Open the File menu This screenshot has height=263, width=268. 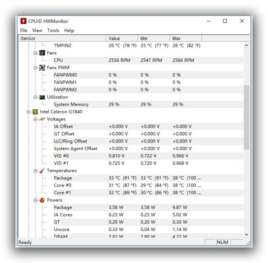click(x=24, y=30)
